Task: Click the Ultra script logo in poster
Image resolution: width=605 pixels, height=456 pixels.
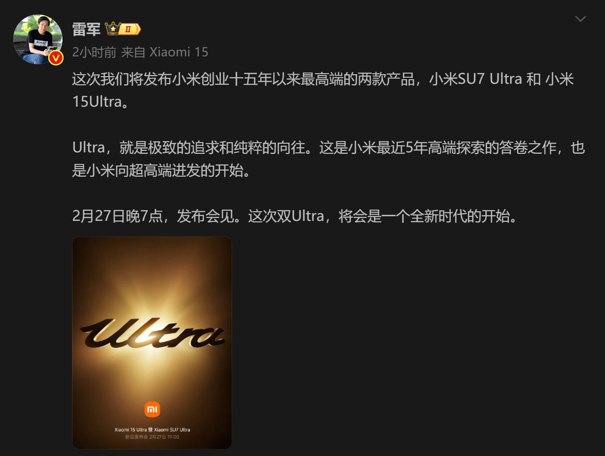Action: coord(152,333)
